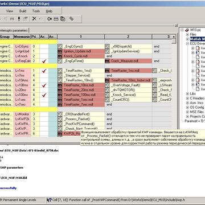This screenshot has height=205, width=205.
Task: Uncheck the active mark in LvFreqCalc row
Action: click(x=44, y=61)
